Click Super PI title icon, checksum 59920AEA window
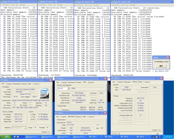Screen dimensions: 174x139 (x=76, y=2)
